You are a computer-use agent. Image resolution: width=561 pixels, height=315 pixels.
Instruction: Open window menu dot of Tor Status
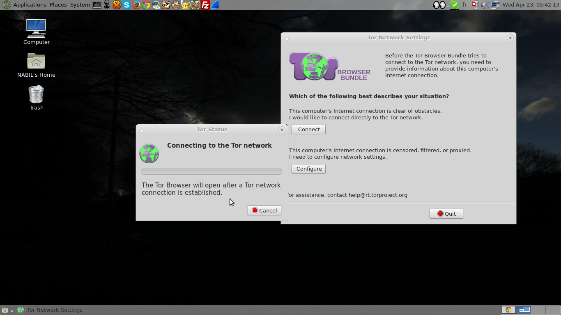click(142, 131)
